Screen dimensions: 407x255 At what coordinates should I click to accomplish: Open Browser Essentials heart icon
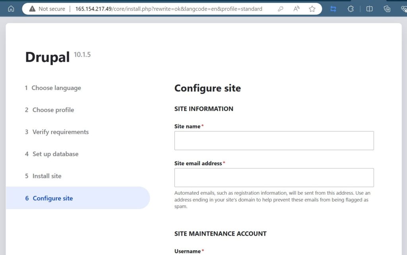pos(403,9)
